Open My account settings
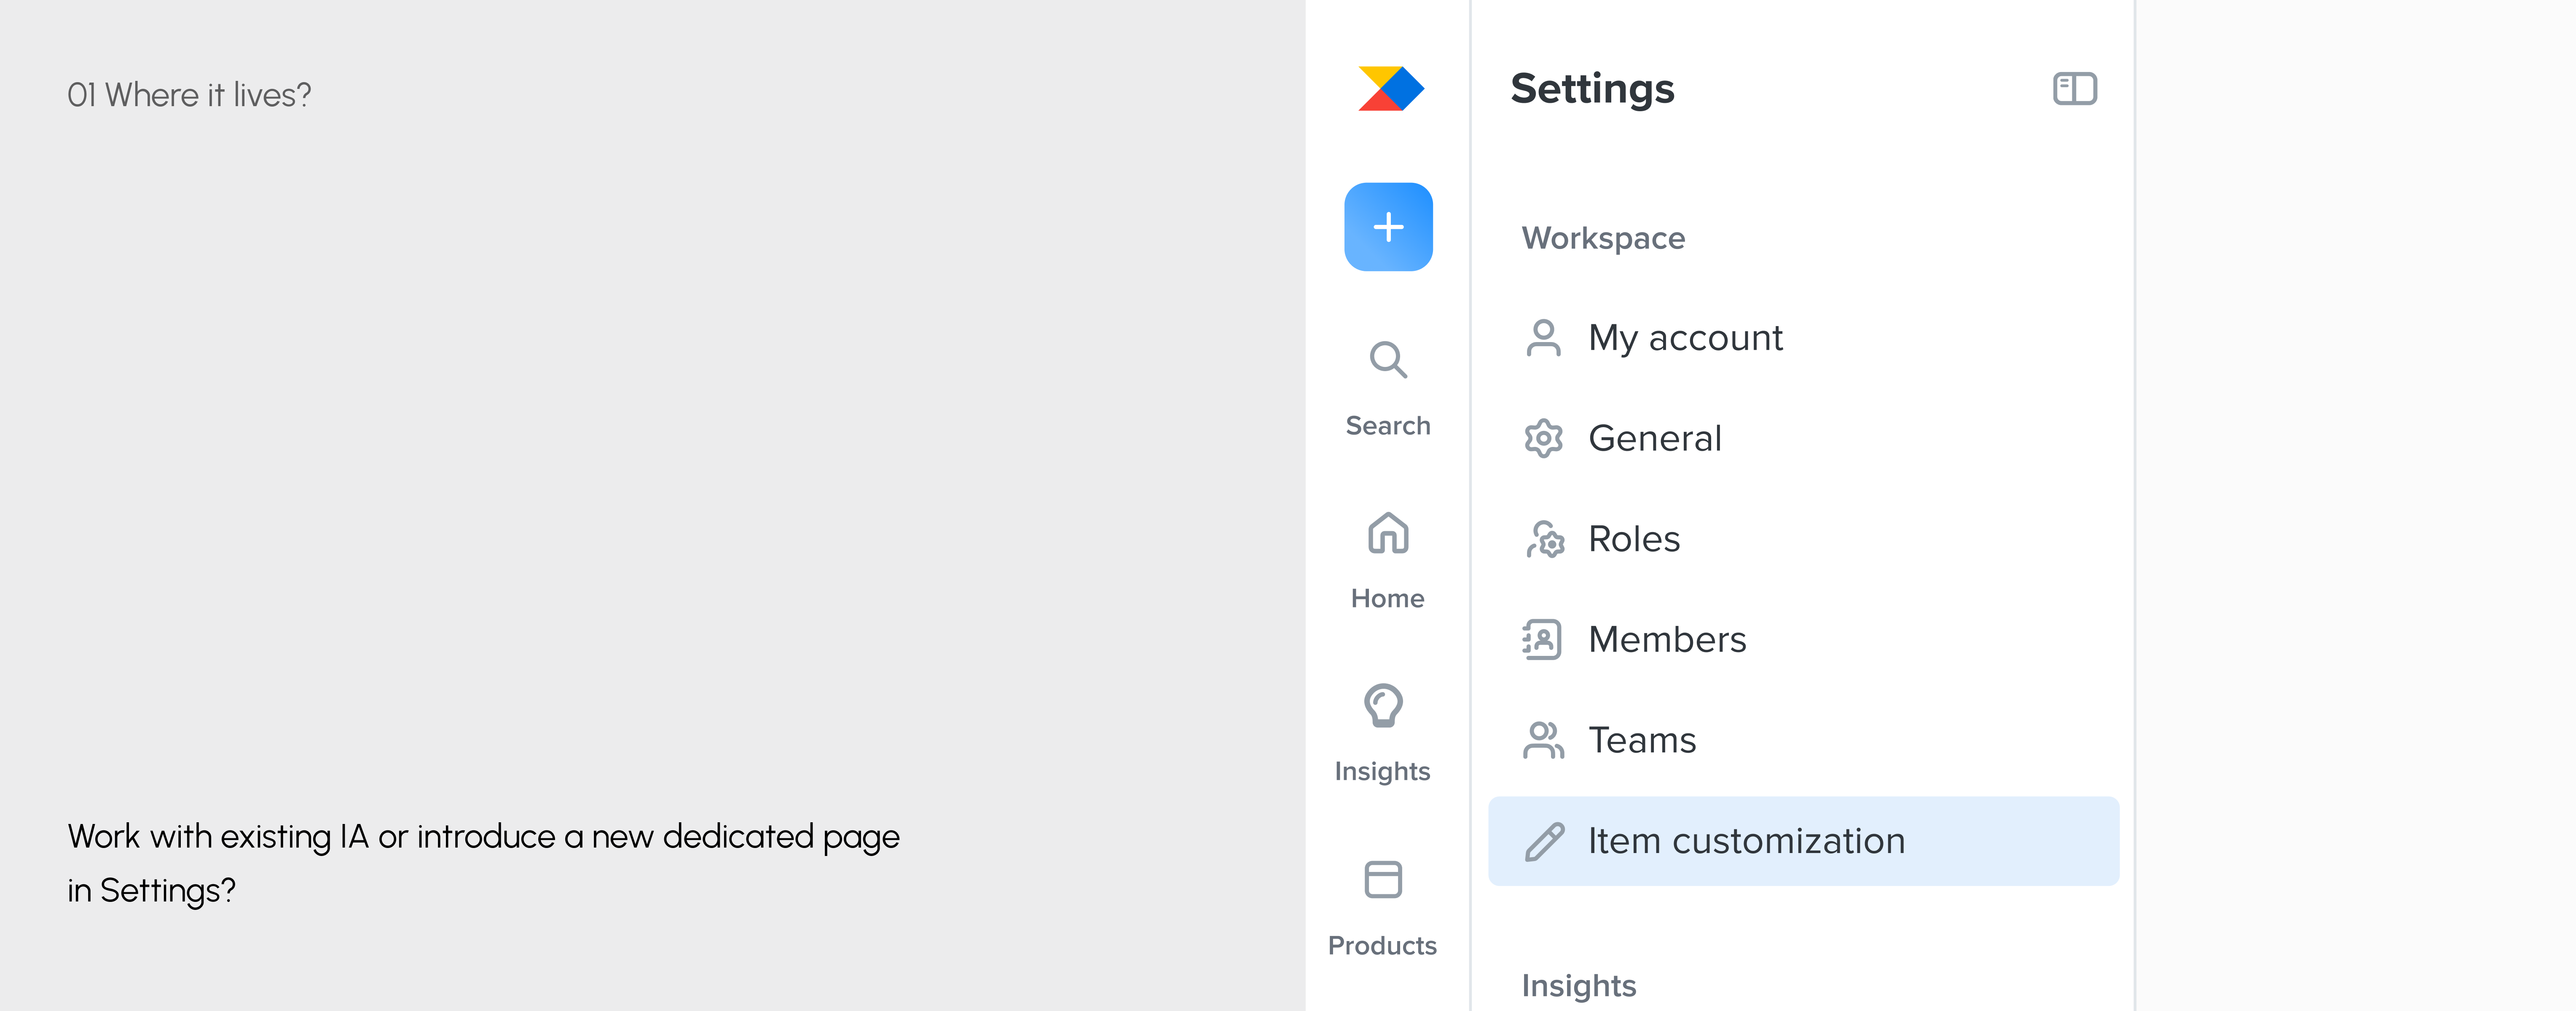 tap(1803, 338)
